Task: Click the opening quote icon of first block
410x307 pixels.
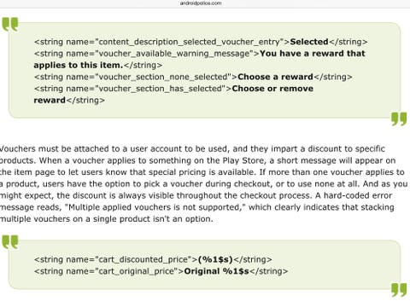Action: click(x=10, y=24)
